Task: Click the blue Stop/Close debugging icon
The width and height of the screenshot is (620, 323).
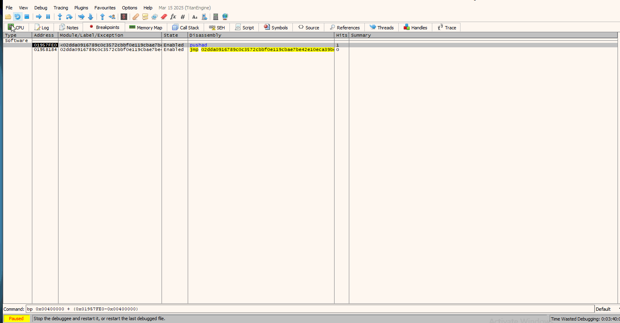Action: 27,17
